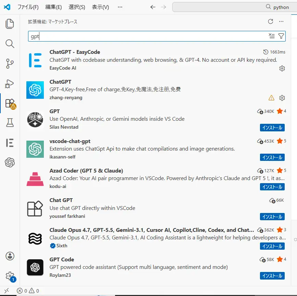The image size is (297, 296).
Task: Click the 1663ms activation time label
Action: tap(277, 52)
